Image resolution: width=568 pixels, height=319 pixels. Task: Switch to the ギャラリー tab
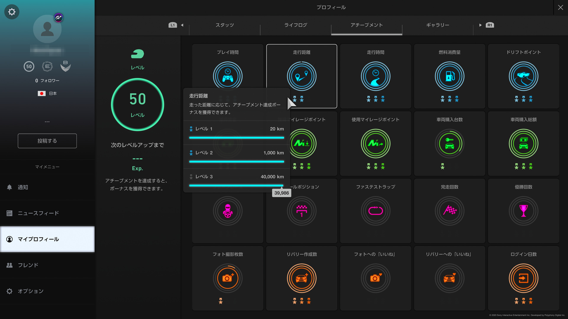[438, 25]
